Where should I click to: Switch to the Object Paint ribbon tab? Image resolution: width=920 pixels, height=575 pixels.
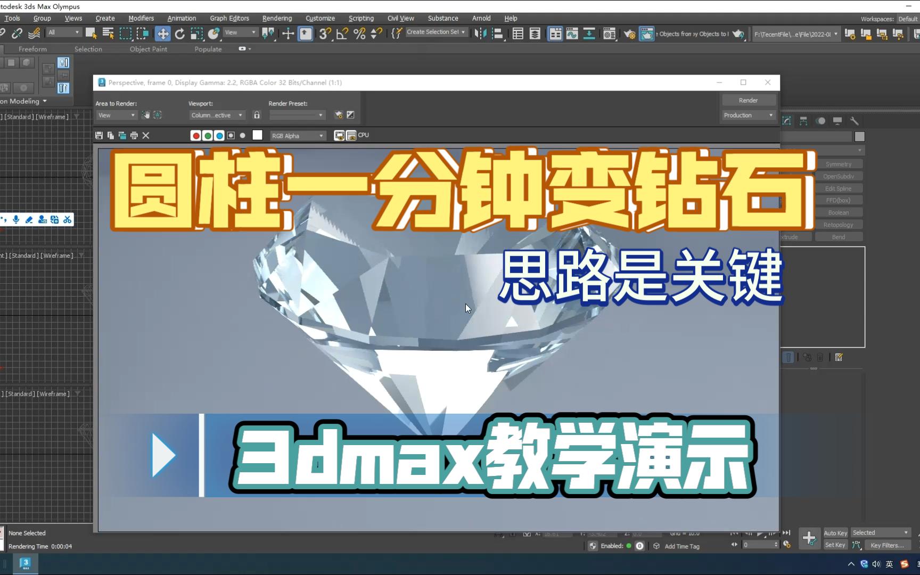pyautogui.click(x=149, y=49)
